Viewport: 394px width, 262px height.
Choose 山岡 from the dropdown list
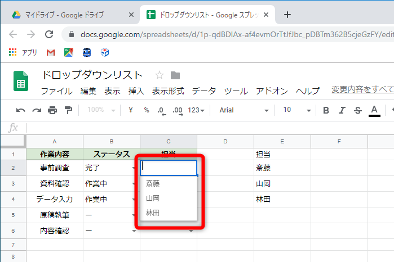(169, 198)
